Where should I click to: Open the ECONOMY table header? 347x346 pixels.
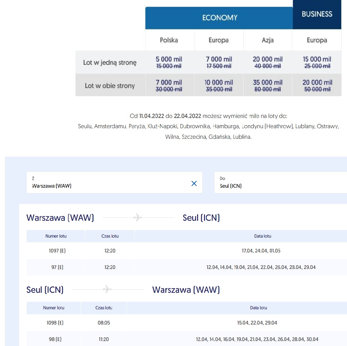[x=219, y=18]
